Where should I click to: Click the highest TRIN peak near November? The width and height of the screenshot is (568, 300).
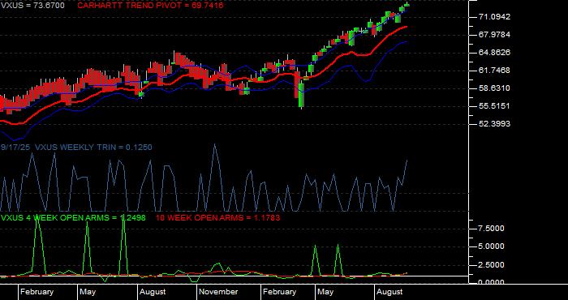tap(214, 145)
